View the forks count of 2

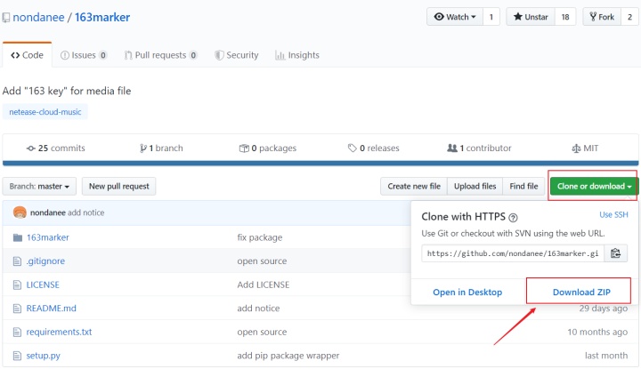pyautogui.click(x=630, y=17)
